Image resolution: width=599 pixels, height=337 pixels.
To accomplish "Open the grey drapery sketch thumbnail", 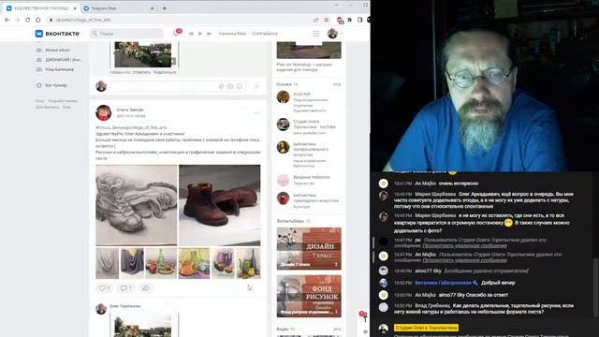I will click(x=108, y=263).
